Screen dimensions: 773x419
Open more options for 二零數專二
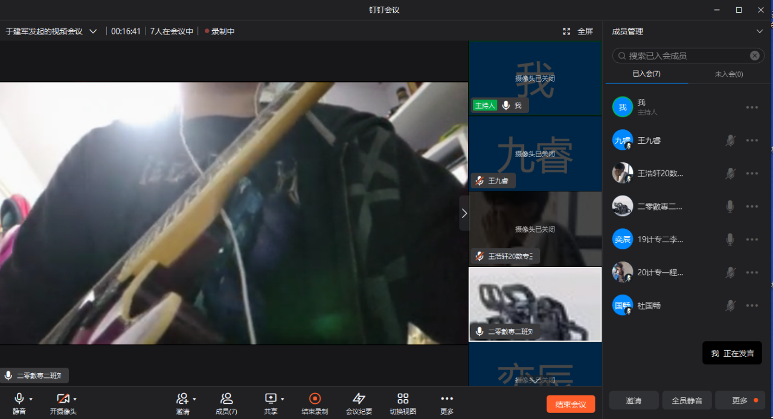pos(752,206)
